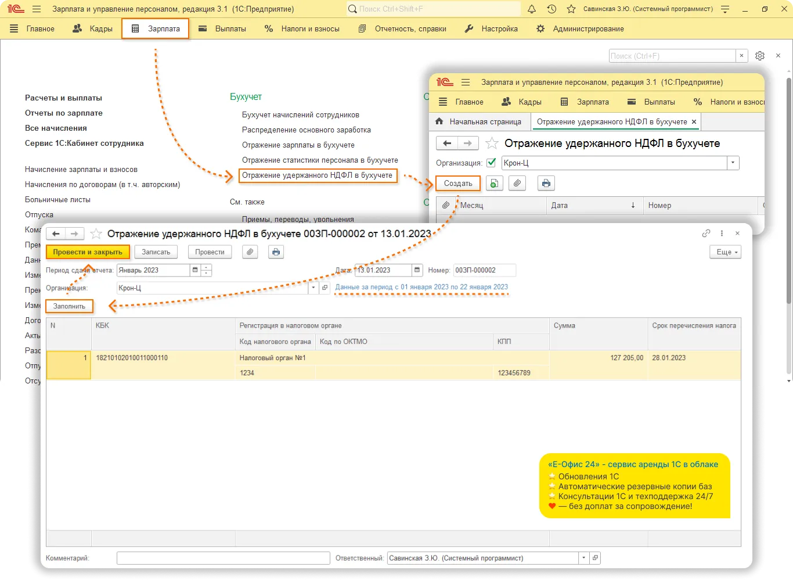
Task: Open the Данные за период link
Action: click(421, 287)
